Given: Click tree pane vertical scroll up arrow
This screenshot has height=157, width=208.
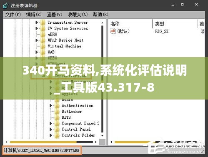Looking at the screenshot, I should coord(103,22).
